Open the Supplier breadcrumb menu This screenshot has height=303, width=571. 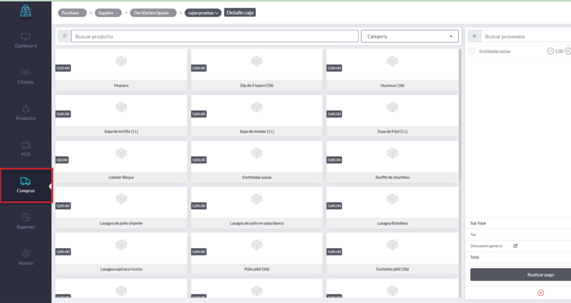pyautogui.click(x=109, y=12)
